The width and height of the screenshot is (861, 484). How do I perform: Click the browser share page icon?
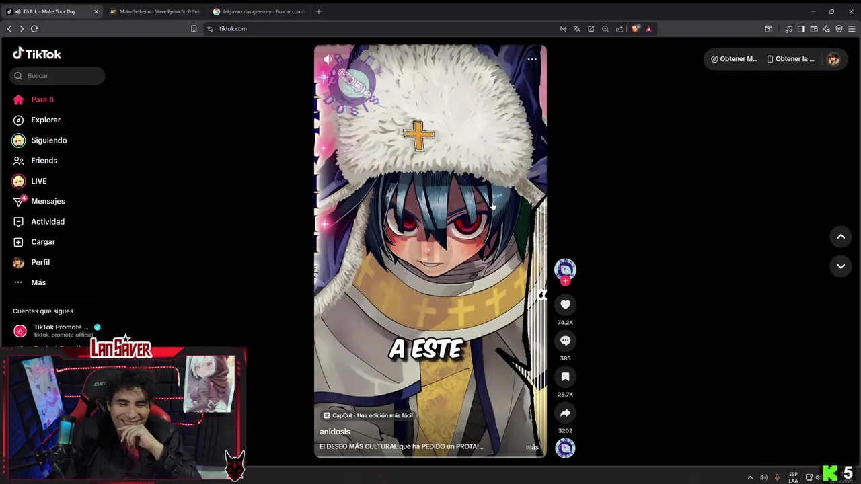(620, 29)
